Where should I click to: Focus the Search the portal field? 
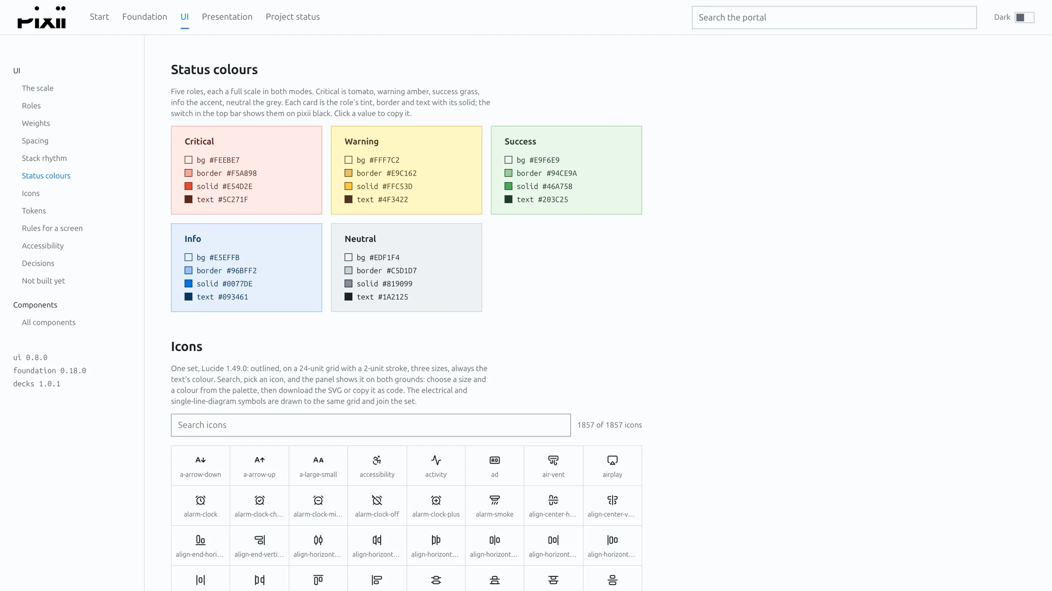point(834,18)
